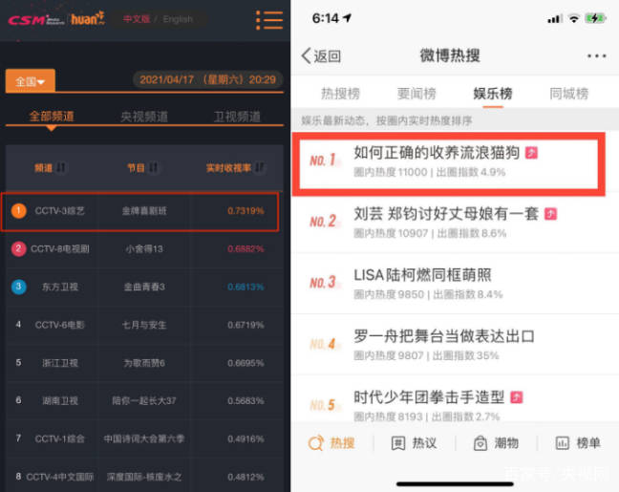
Task: Select CCTV-3综艺 channel cell
Action: tap(59, 211)
